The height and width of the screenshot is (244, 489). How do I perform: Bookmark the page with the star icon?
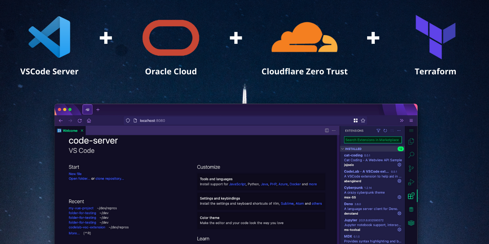363,120
